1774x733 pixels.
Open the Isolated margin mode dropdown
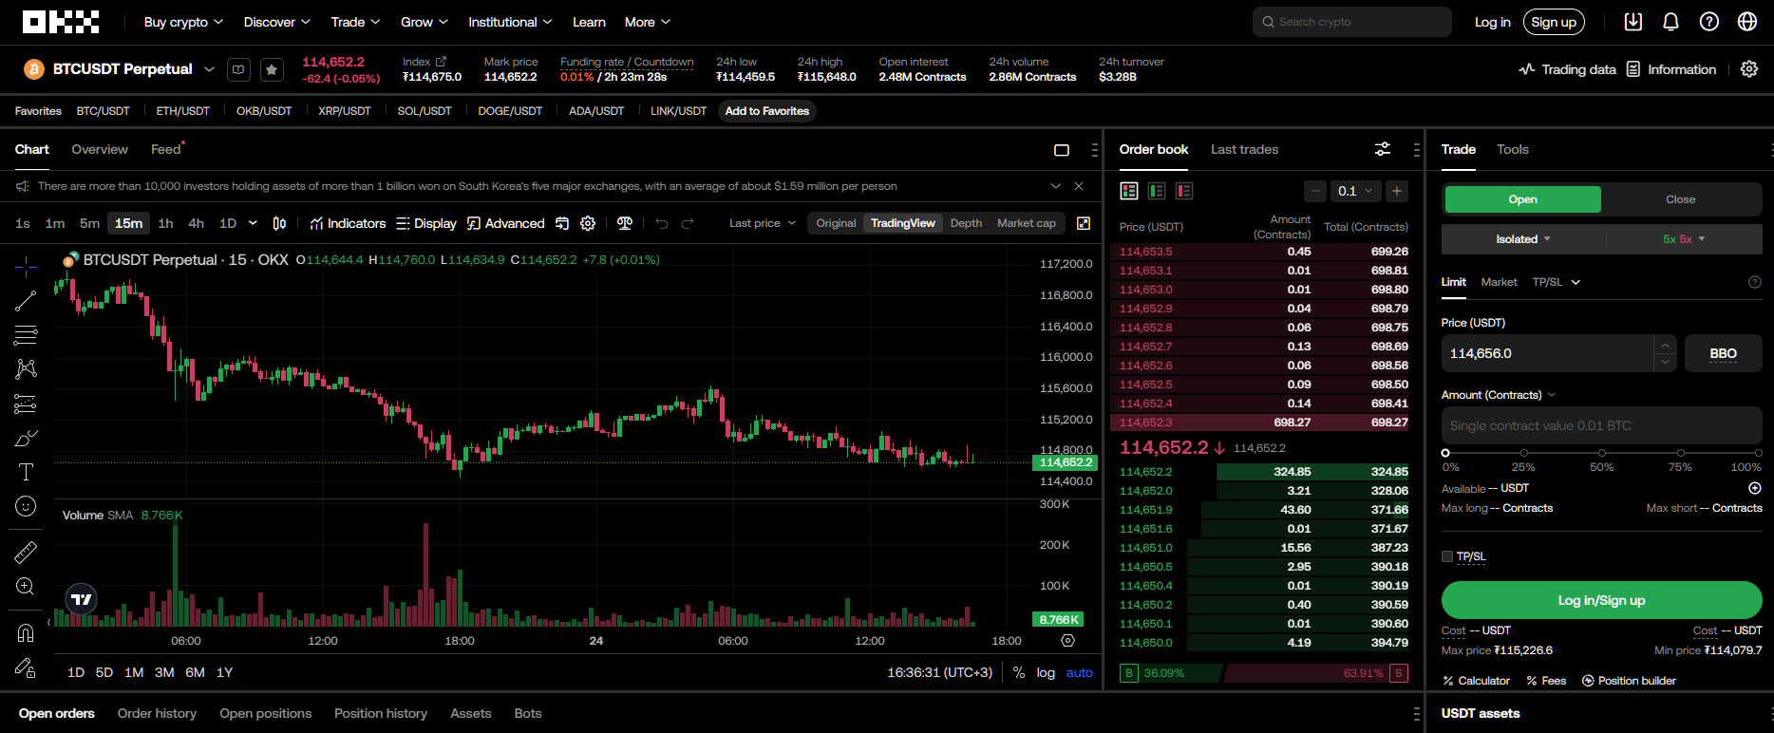tap(1523, 239)
